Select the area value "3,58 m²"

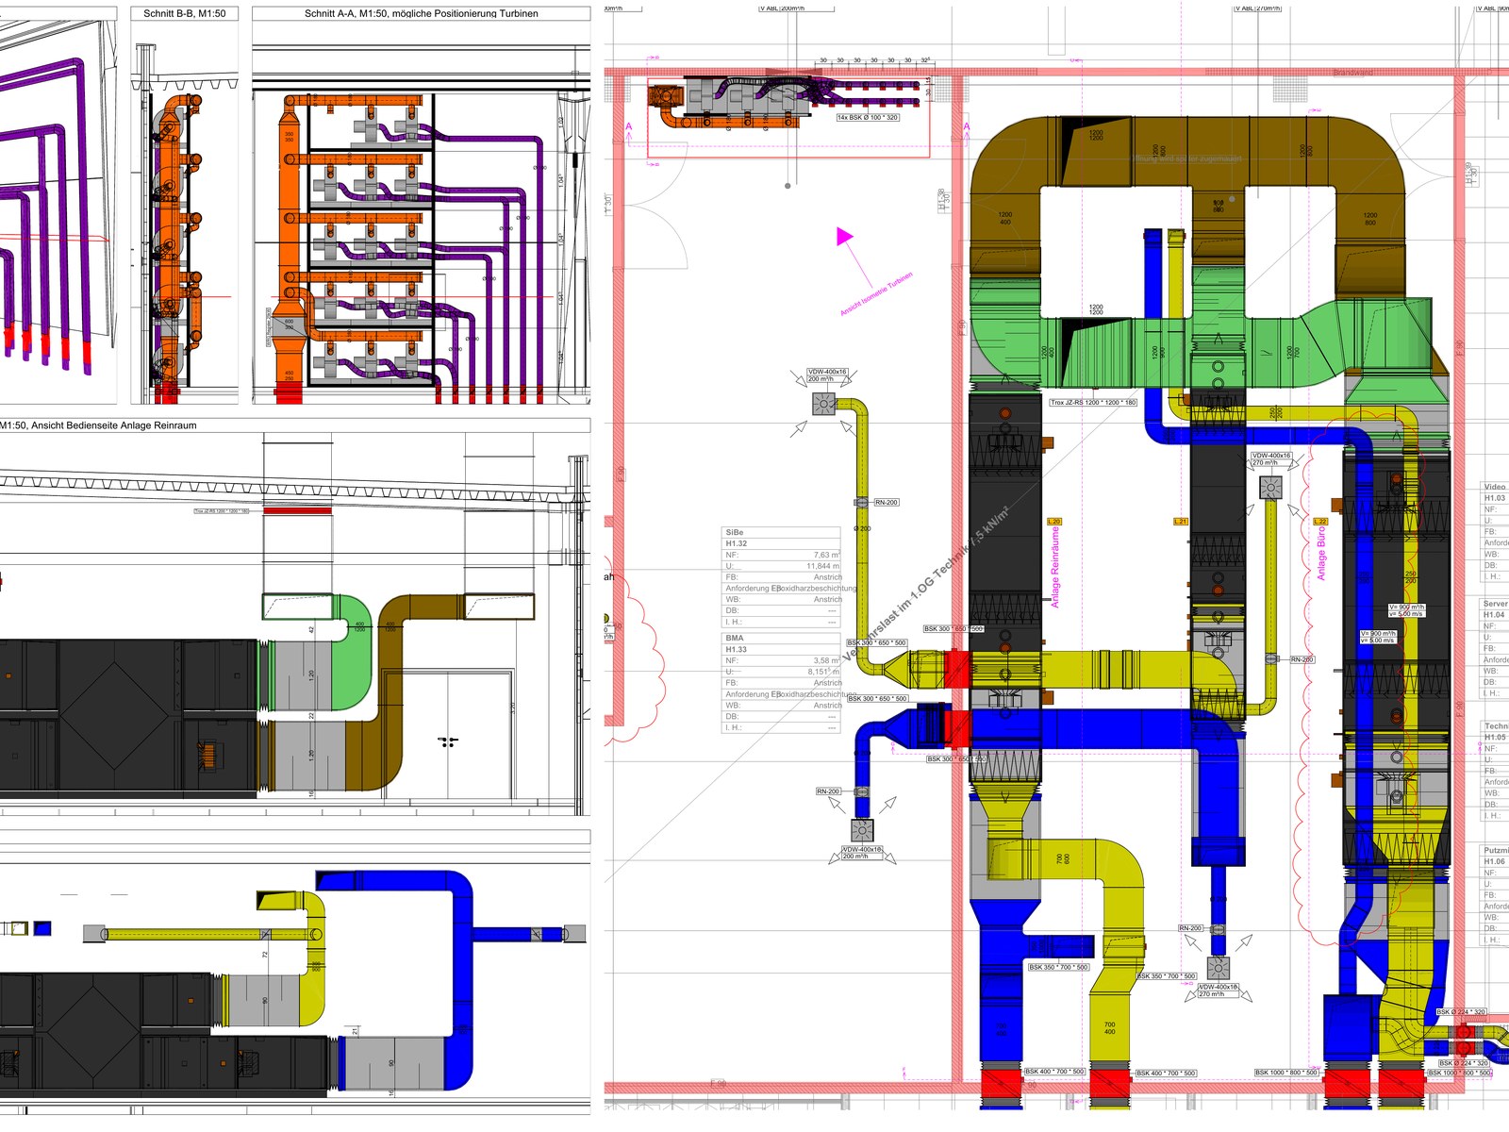click(826, 660)
